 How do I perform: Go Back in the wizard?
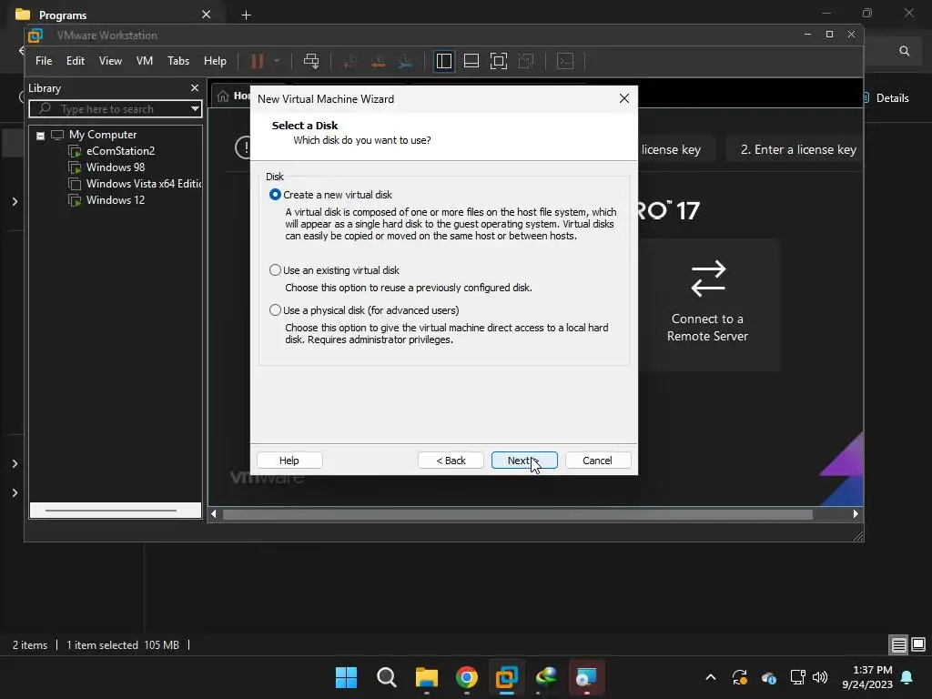point(451,460)
